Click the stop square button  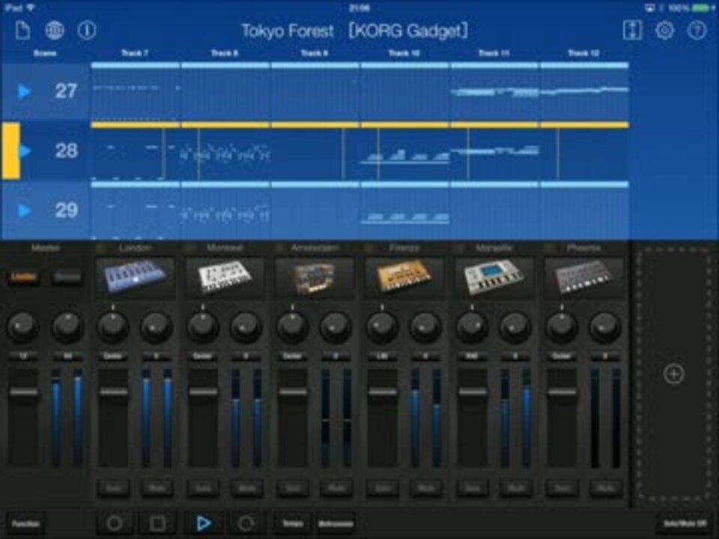[x=158, y=523]
